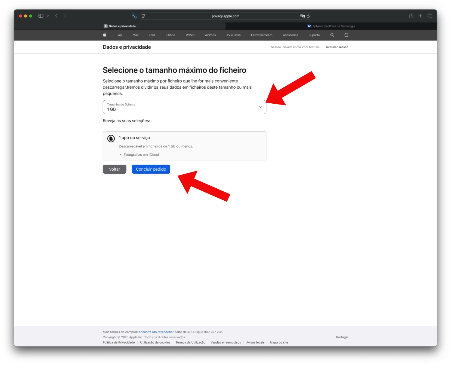The height and width of the screenshot is (365, 451).
Task: Go back to the previous page
Action: coord(56,16)
